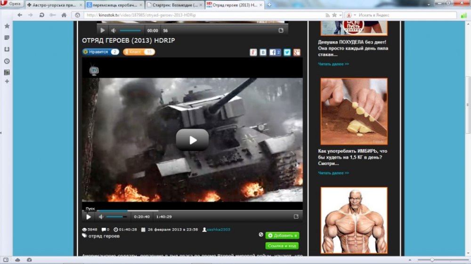Mute the upper video player
The width and height of the screenshot is (471, 264).
click(113, 30)
